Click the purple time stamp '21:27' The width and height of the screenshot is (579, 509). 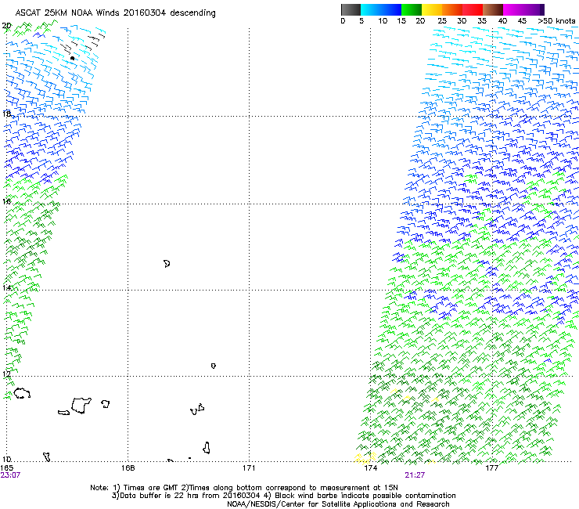[x=415, y=475]
